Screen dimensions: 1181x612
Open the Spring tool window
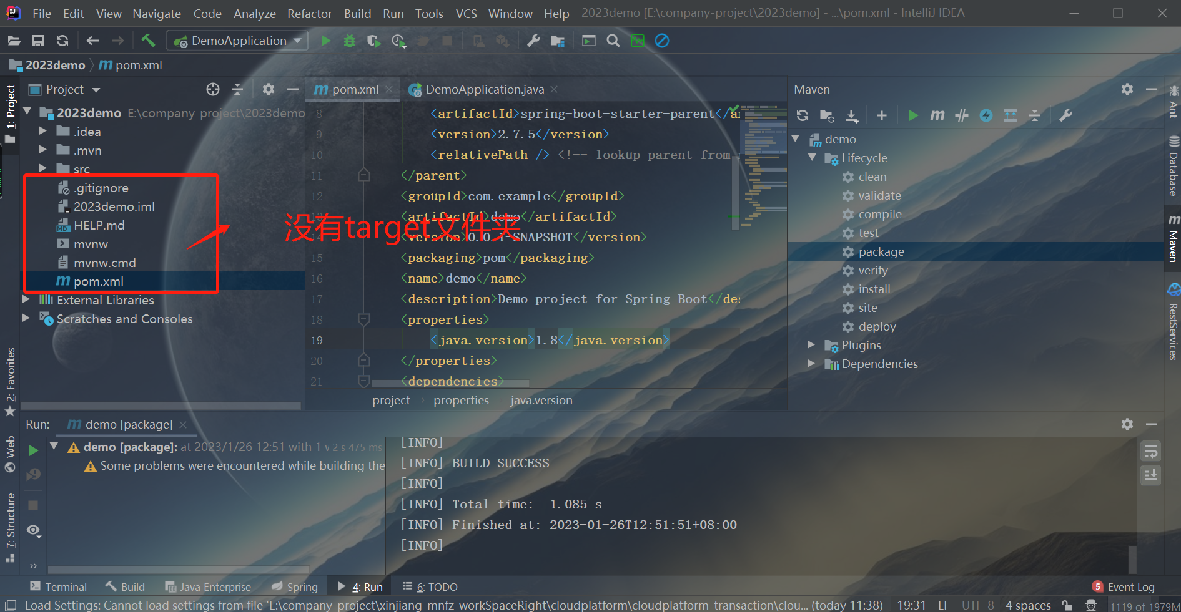pyautogui.click(x=295, y=587)
